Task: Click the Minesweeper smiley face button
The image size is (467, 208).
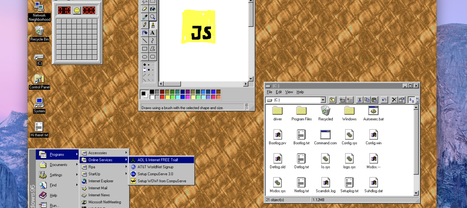Action: point(77,10)
